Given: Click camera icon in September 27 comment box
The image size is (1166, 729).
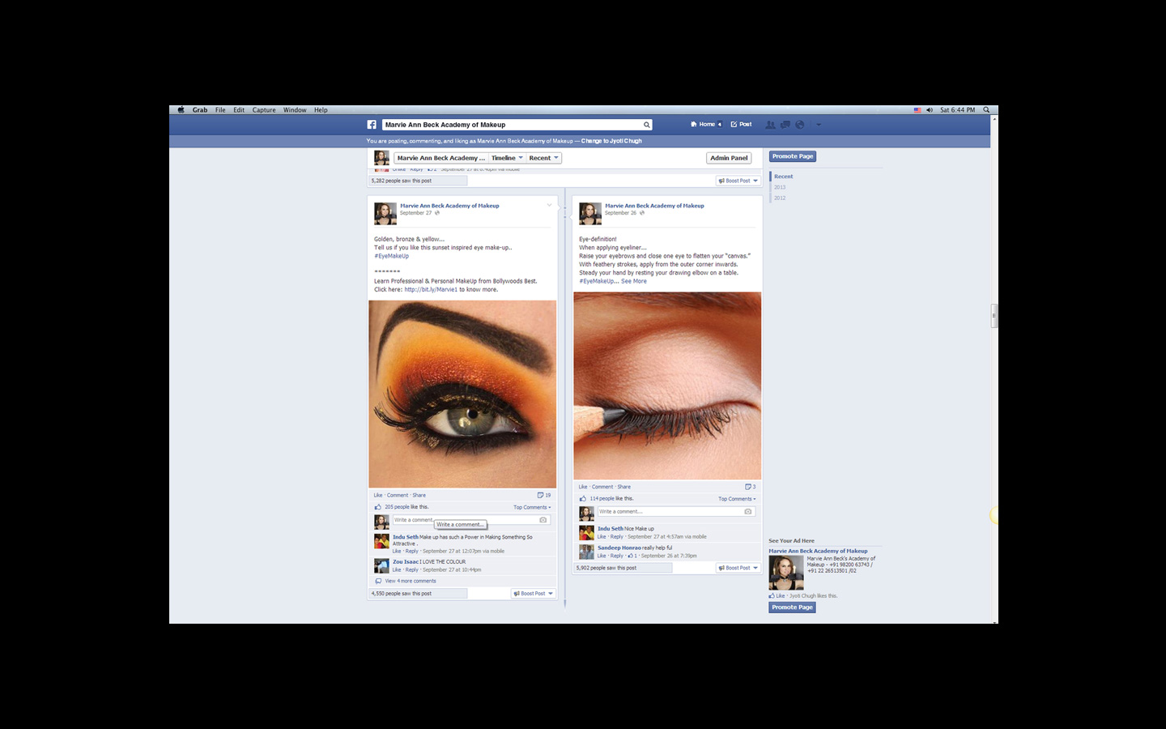Looking at the screenshot, I should [543, 520].
